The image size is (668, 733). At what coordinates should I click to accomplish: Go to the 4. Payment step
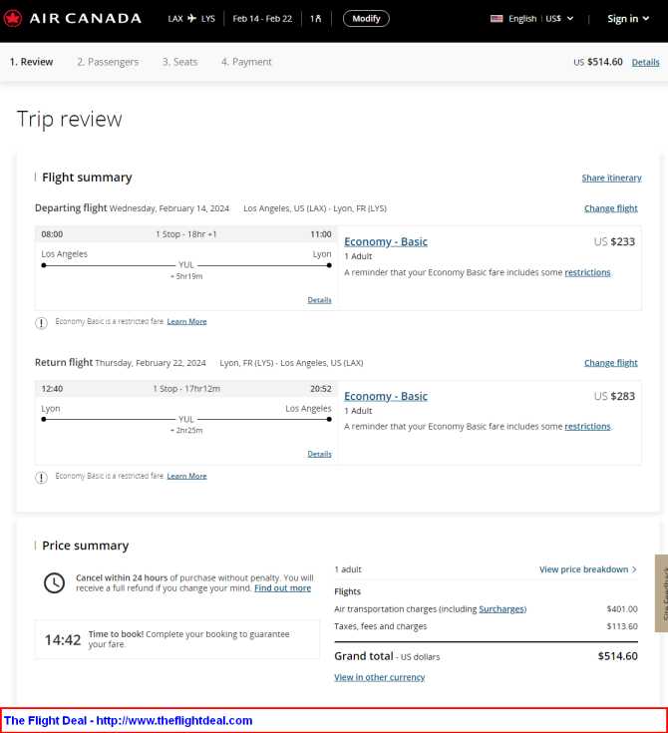click(x=246, y=62)
